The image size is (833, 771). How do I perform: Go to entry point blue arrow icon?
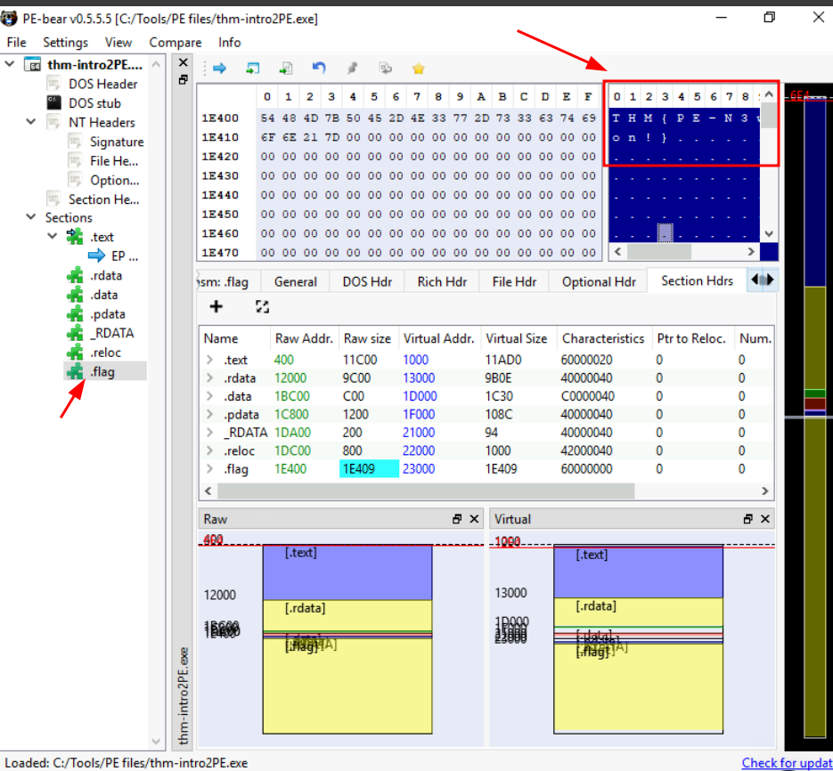[219, 68]
